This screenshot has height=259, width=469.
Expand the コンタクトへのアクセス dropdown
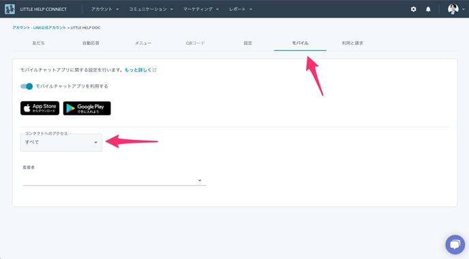pyautogui.click(x=61, y=142)
